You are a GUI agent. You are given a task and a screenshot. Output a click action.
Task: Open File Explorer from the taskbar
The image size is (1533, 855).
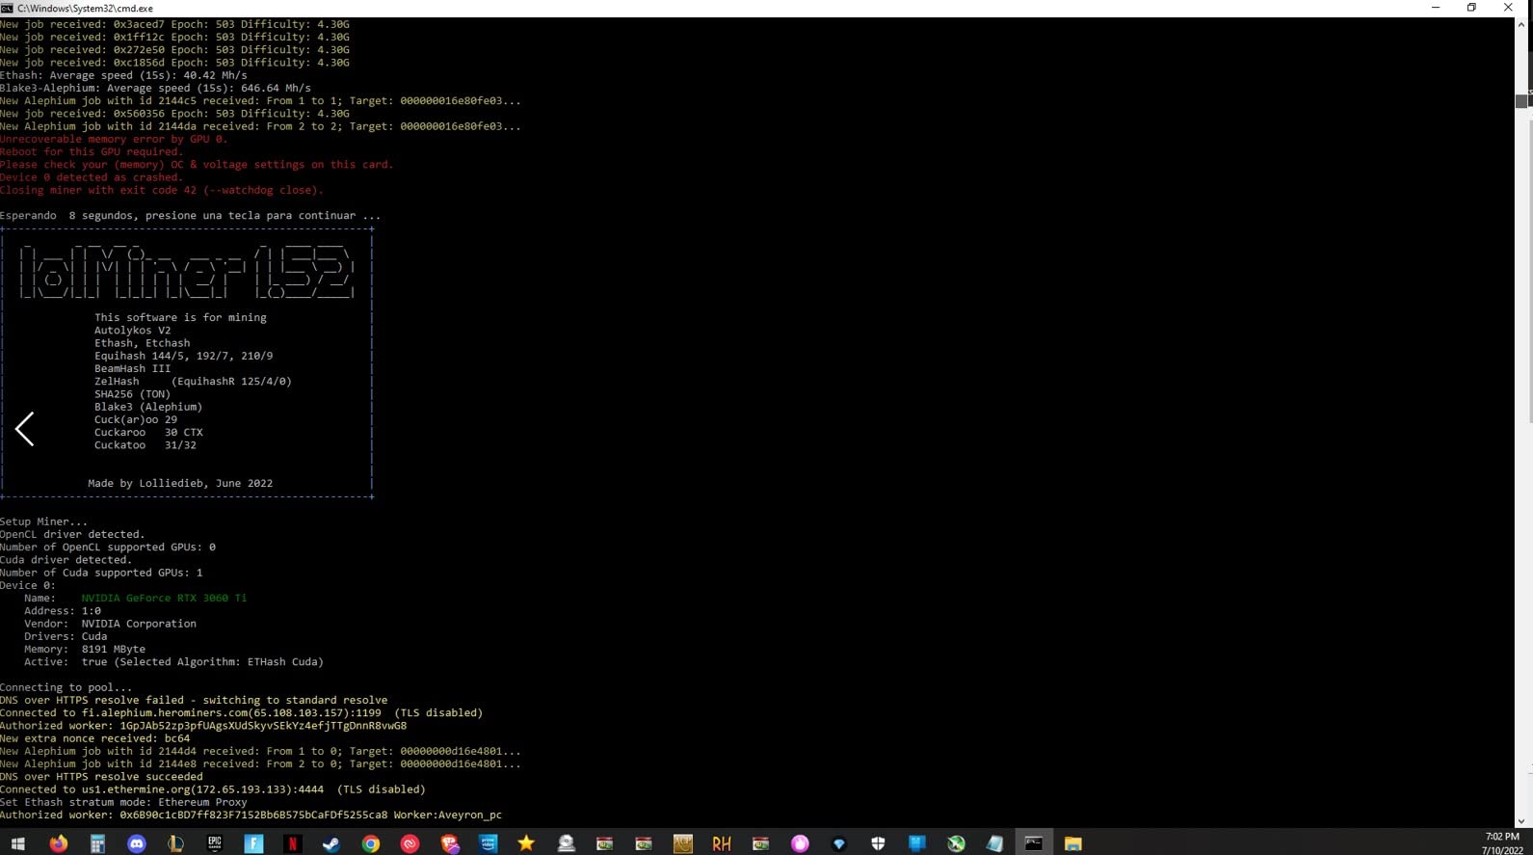(1072, 843)
